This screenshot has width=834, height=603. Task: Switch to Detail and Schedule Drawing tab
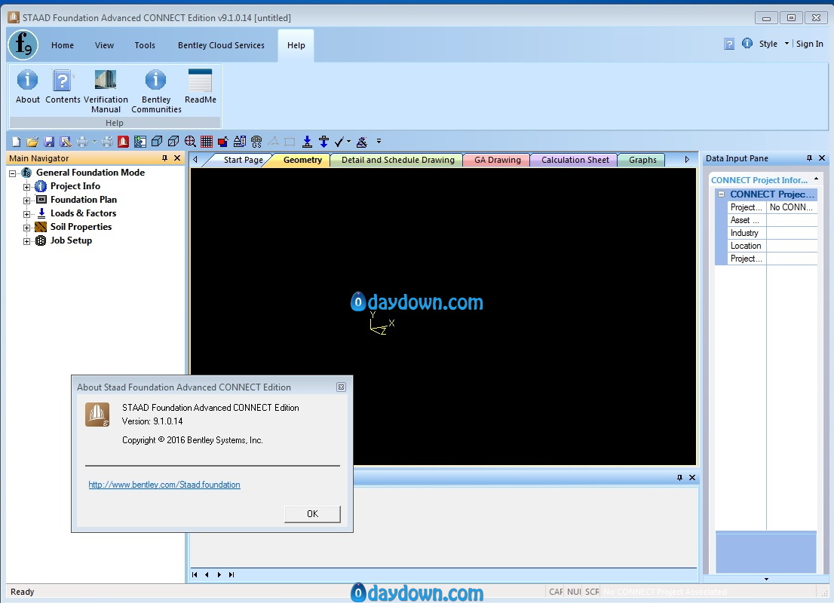click(x=398, y=160)
